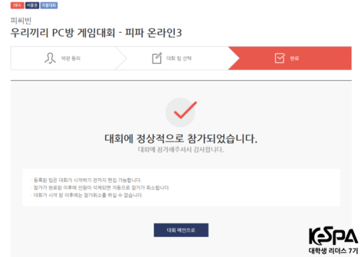Viewport: 361px width, 257px height.
Task: Click the edit-note icon in 대회 팀 선택 step
Action: 157,58
